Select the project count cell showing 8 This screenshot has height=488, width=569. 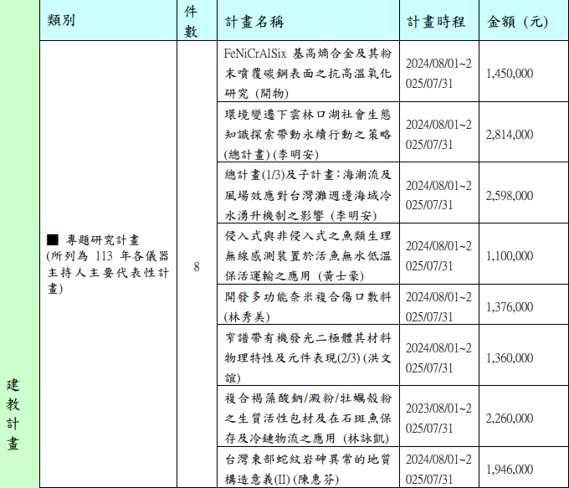(x=196, y=267)
